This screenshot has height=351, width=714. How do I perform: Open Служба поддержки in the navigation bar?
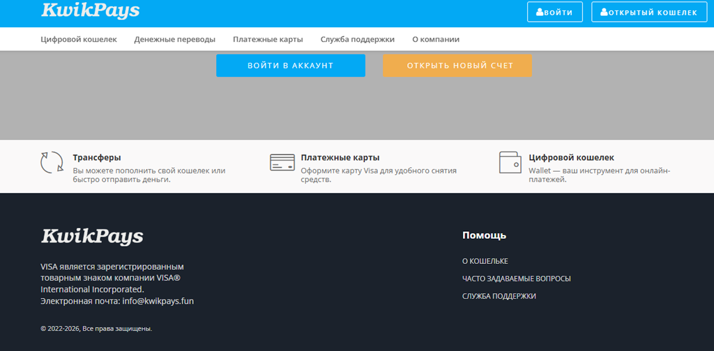pos(357,39)
